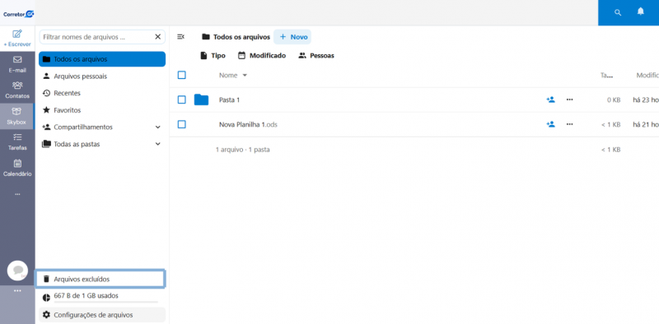
Task: Clear the file name filter
Action: pyautogui.click(x=158, y=37)
